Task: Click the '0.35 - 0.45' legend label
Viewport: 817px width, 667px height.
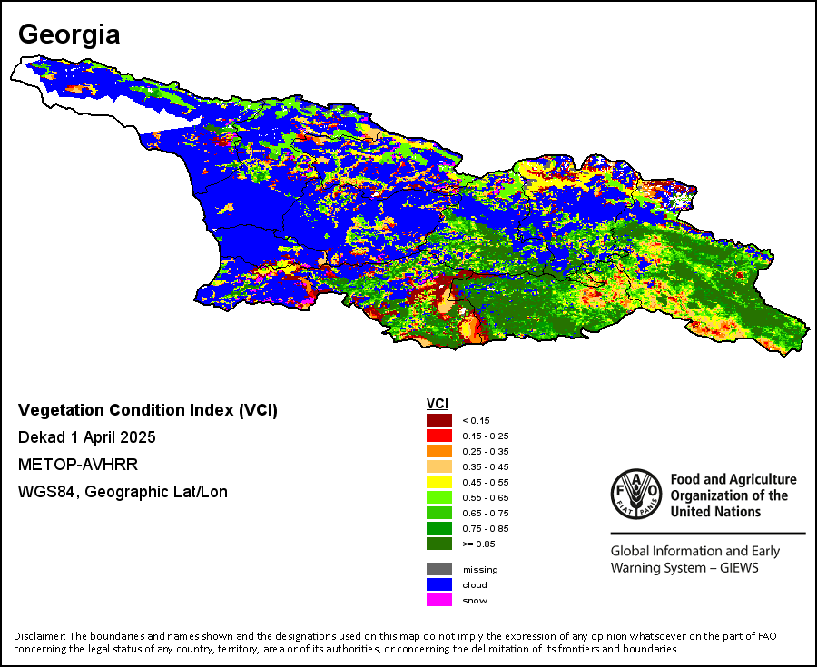Action: [x=486, y=467]
